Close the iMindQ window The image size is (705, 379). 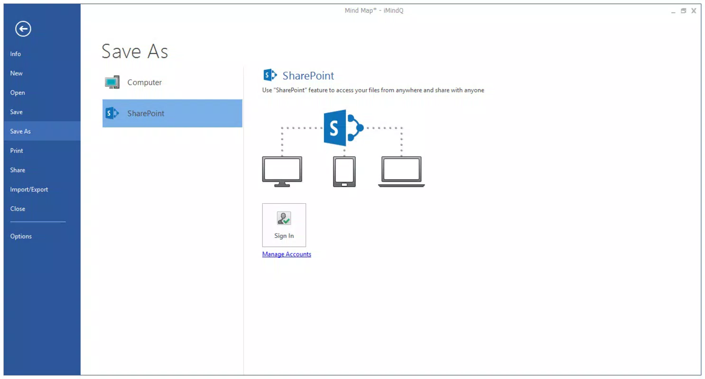click(x=694, y=11)
